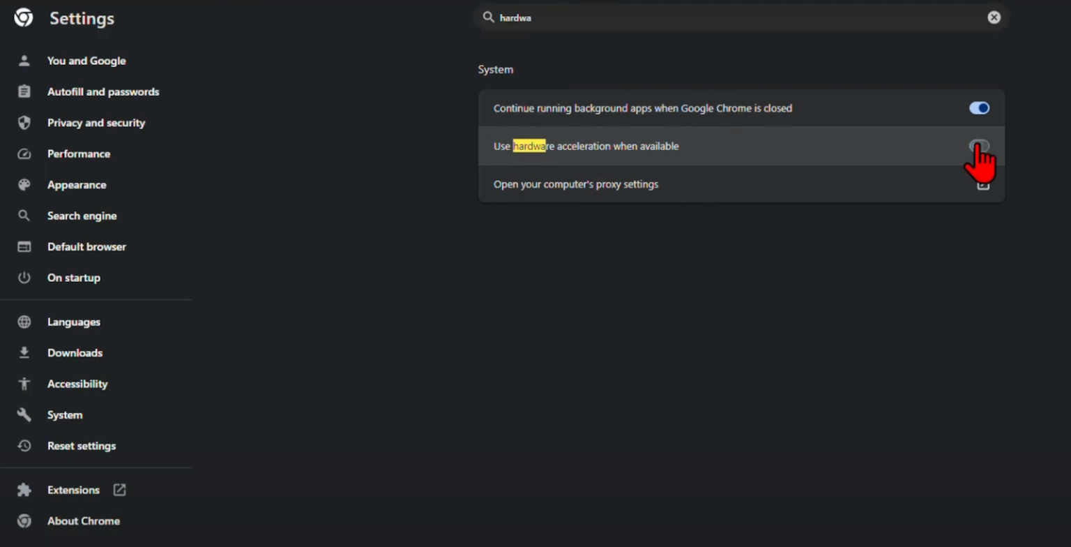Open Privacy and security via its shield icon

tap(24, 123)
